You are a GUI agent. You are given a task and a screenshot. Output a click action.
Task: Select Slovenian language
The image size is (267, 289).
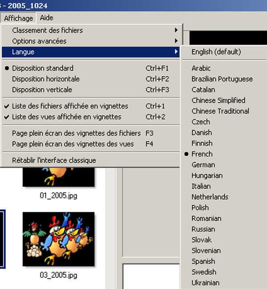click(224, 251)
